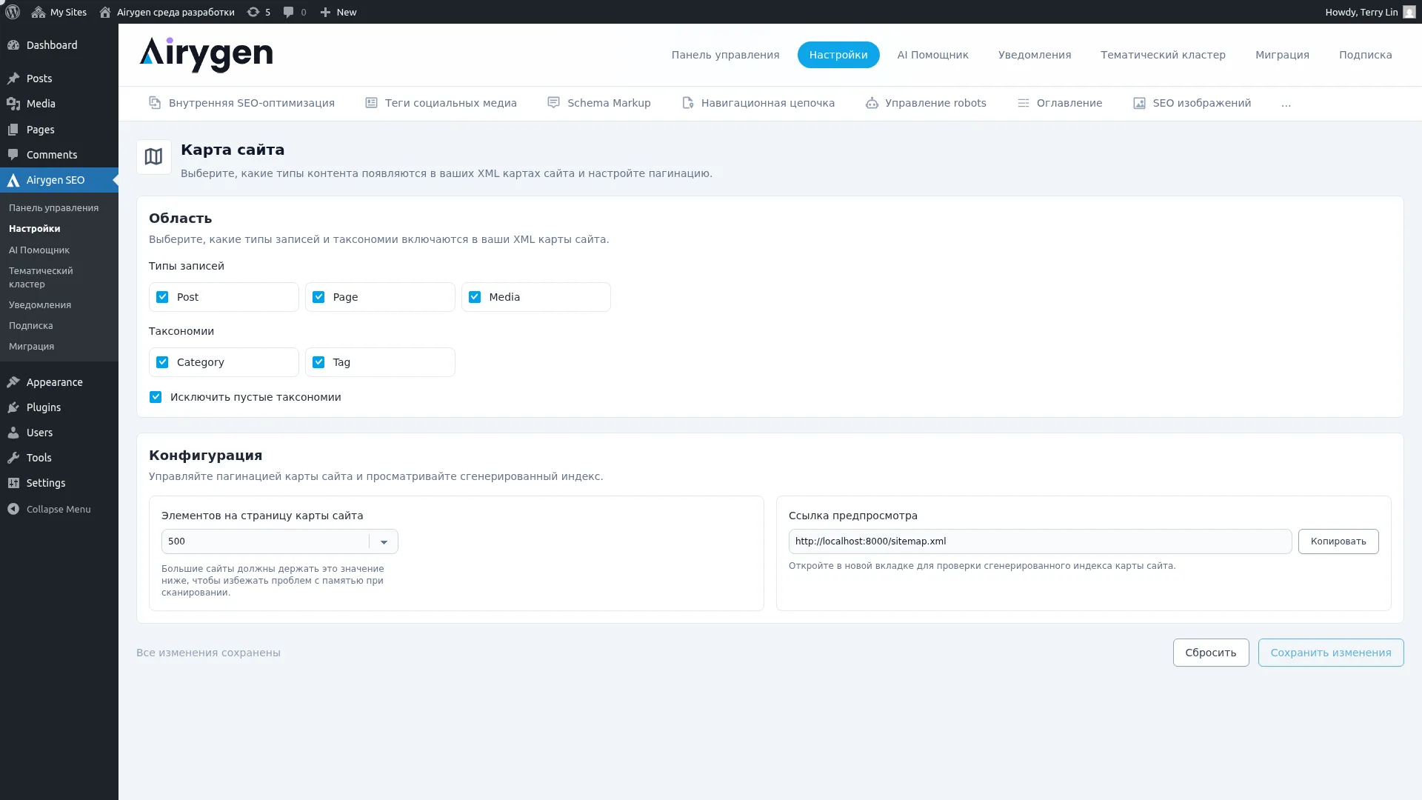Screen dimensions: 1422x800
Task: Open the Миграция header tab
Action: point(1282,55)
